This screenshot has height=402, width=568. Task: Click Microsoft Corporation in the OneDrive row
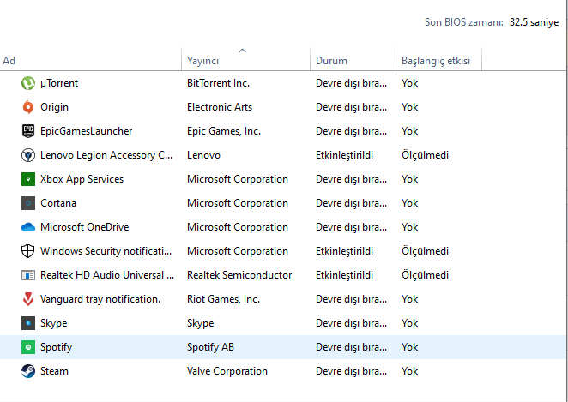[x=238, y=227]
